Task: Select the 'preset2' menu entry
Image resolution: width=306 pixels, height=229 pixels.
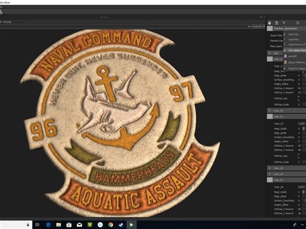Action: coord(292,56)
